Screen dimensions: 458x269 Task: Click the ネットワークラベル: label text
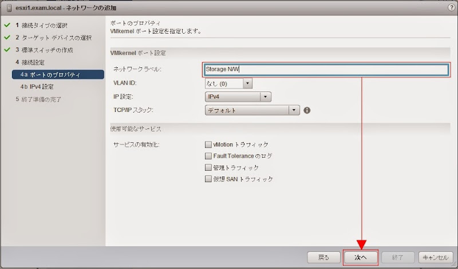coord(137,69)
